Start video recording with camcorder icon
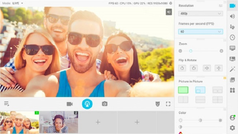Screen dimensions: 238x134 [70, 104]
